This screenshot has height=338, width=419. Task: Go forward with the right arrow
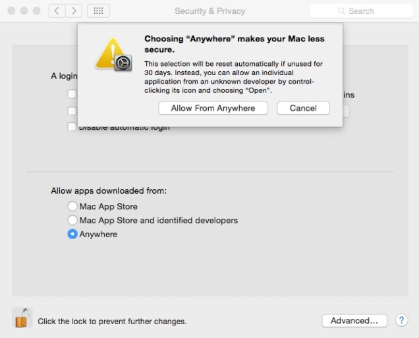[74, 11]
